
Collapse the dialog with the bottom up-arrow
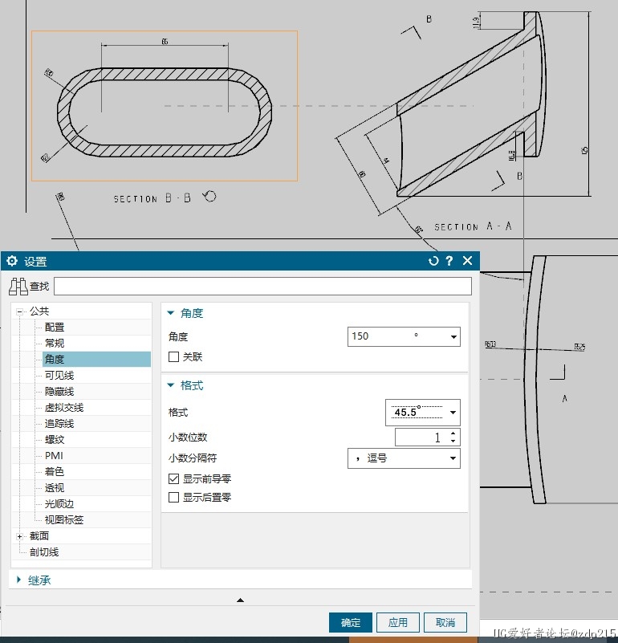(x=240, y=600)
